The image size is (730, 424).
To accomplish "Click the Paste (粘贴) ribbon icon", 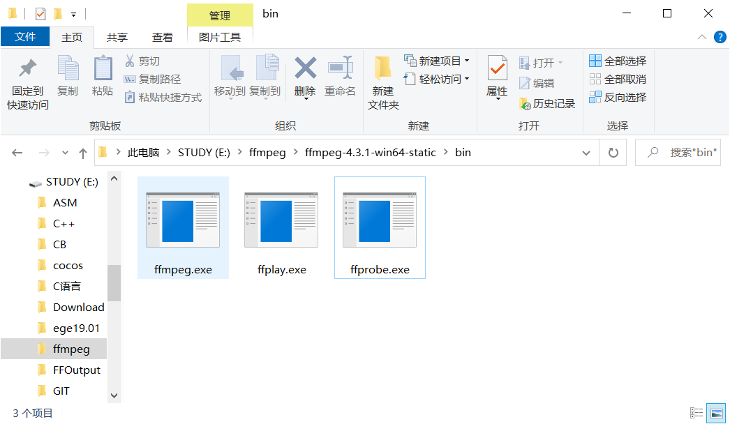I will (103, 76).
